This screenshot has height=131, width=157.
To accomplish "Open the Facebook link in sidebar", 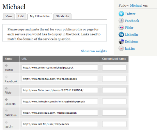I will [132, 21].
